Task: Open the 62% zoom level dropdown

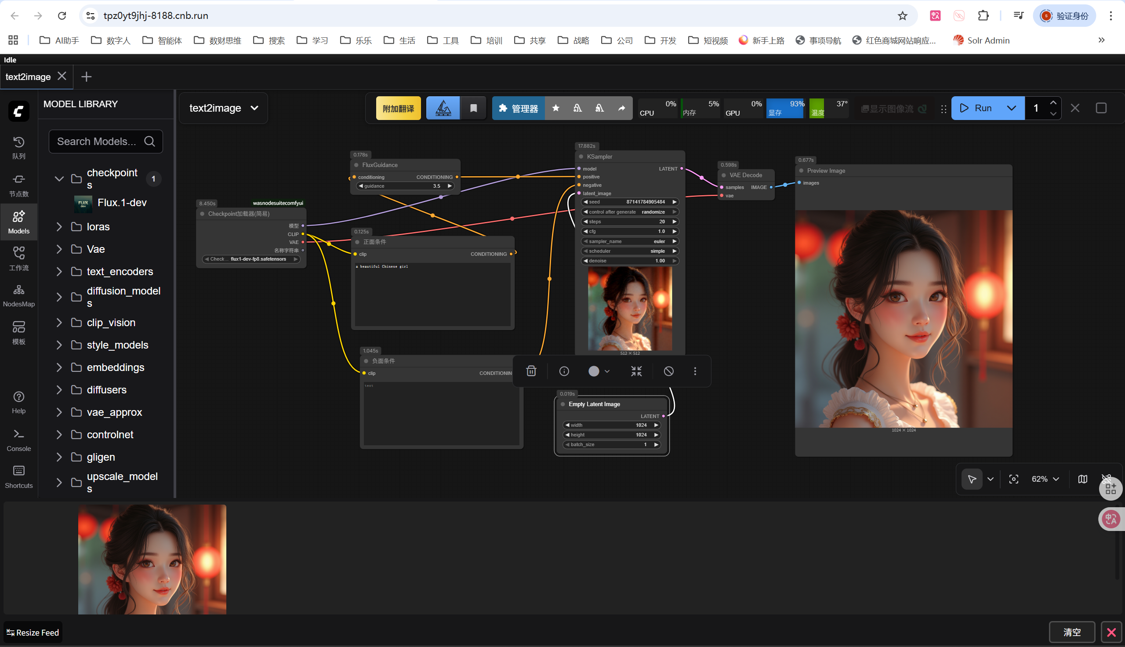Action: pyautogui.click(x=1045, y=479)
